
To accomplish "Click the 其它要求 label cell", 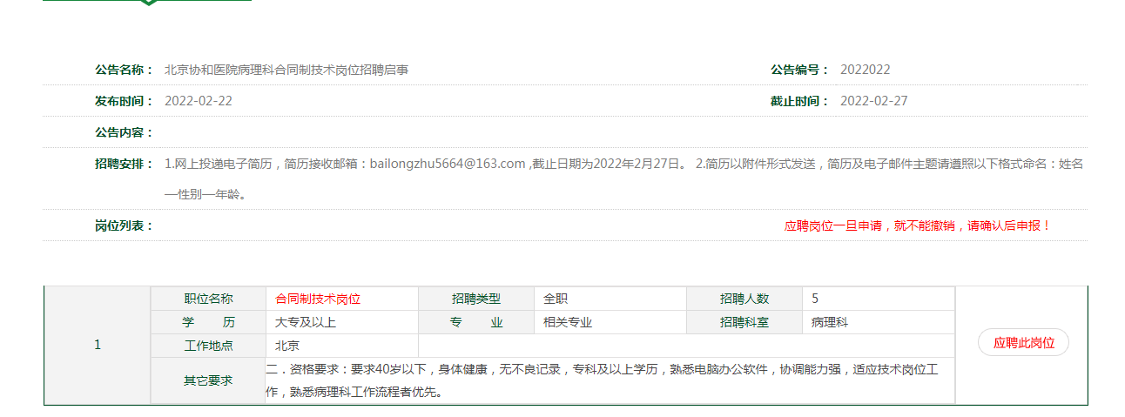I will tap(208, 381).
